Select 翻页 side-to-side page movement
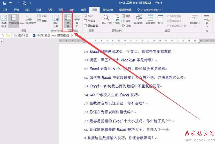 77,21
